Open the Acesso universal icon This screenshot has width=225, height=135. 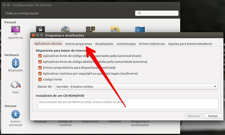[16, 114]
